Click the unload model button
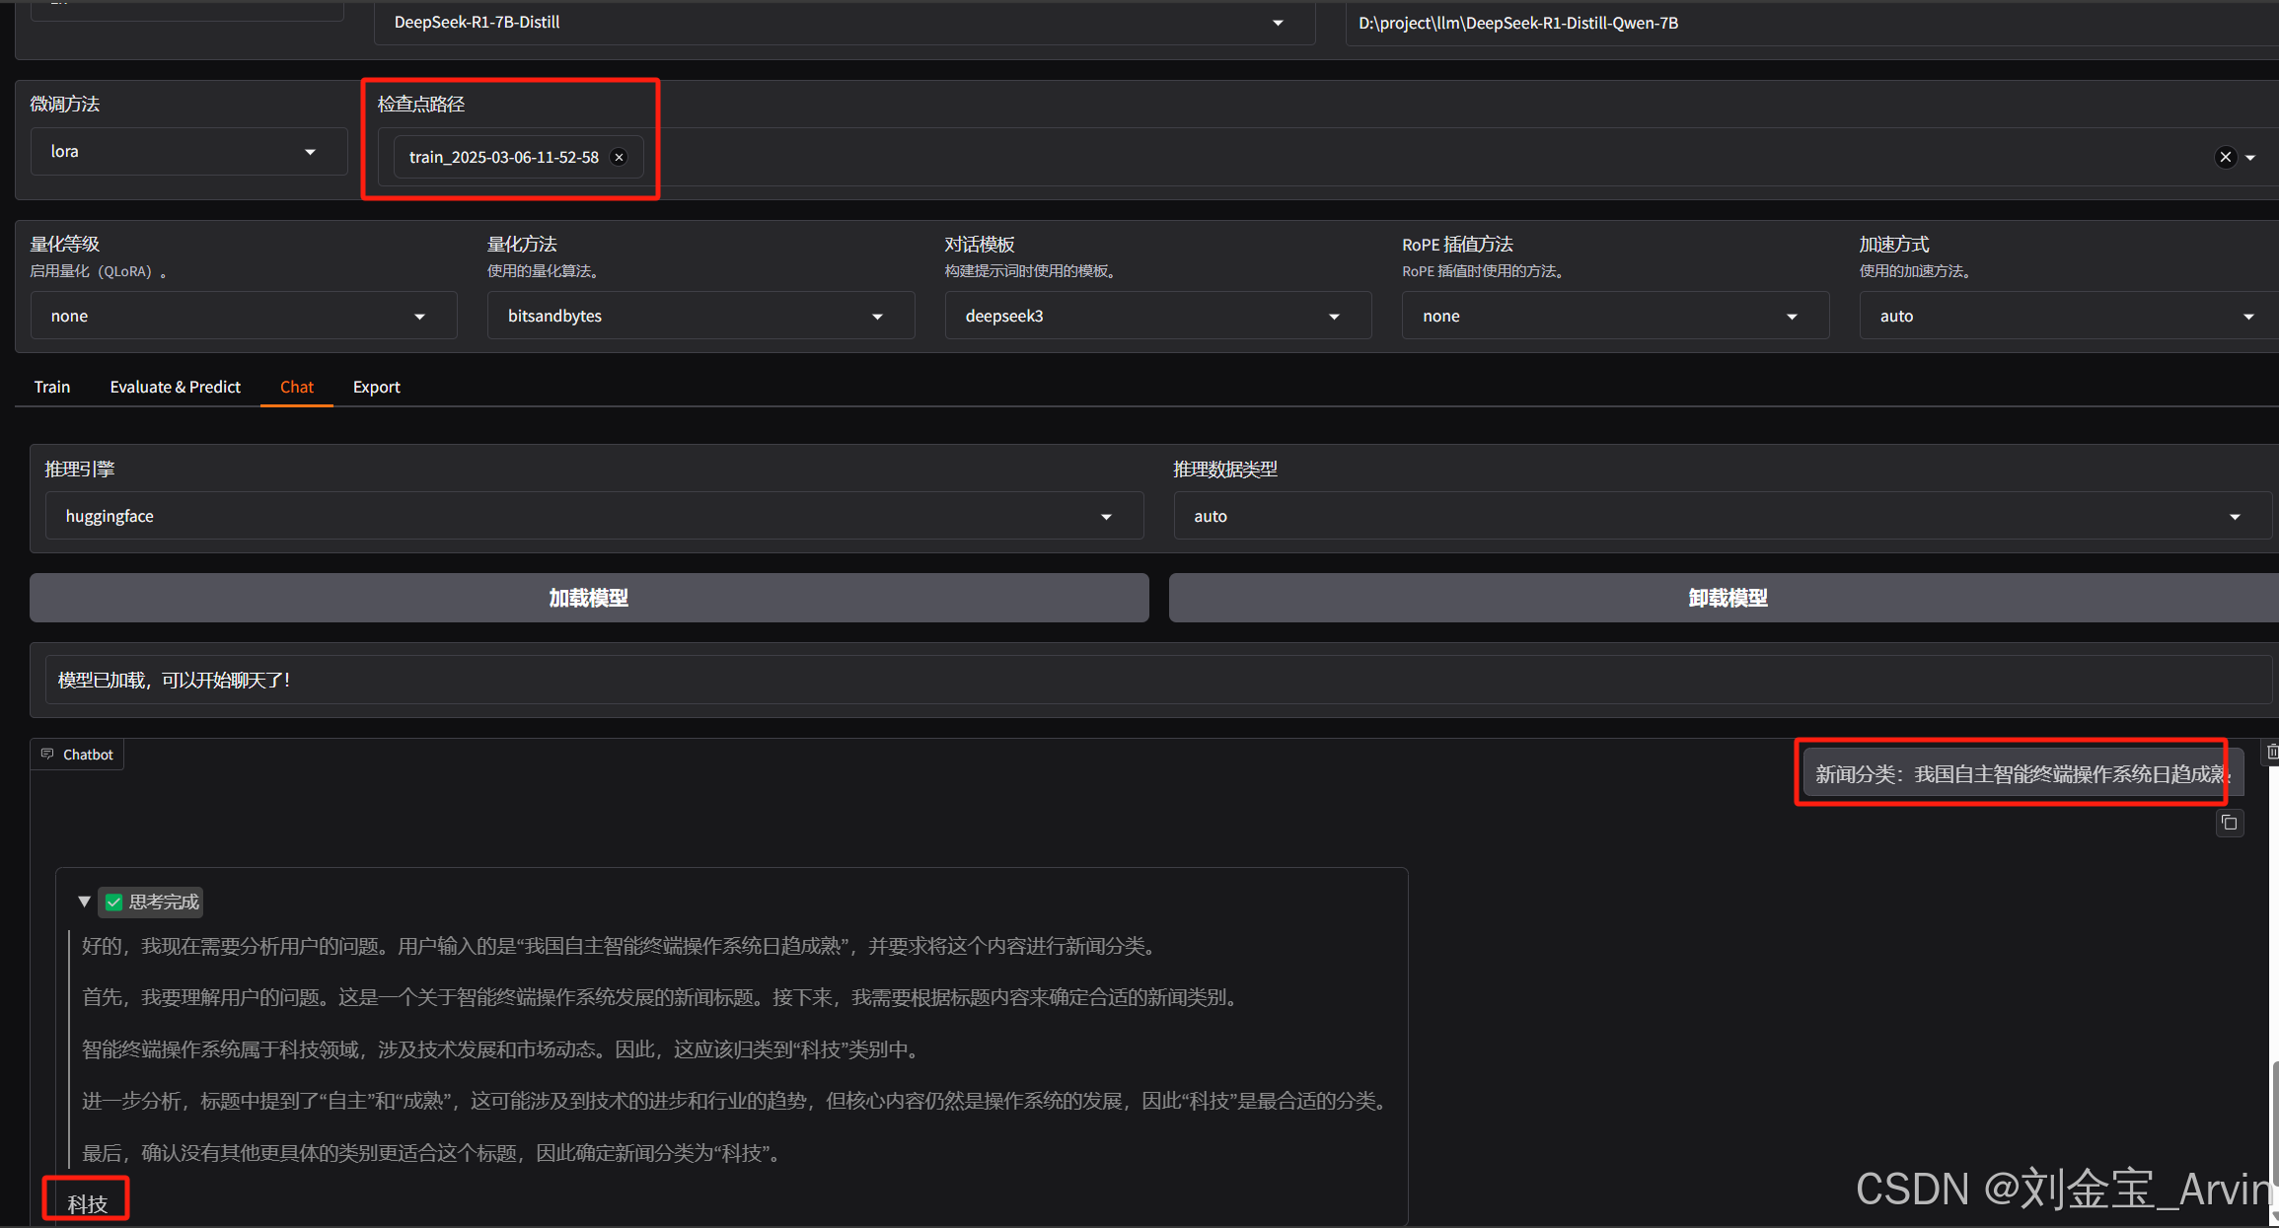Viewport: 2279px width, 1228px height. tap(1727, 598)
